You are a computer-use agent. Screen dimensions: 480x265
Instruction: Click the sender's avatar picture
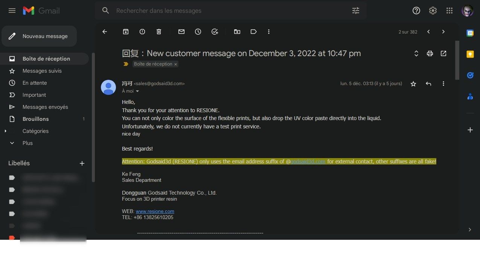[108, 87]
